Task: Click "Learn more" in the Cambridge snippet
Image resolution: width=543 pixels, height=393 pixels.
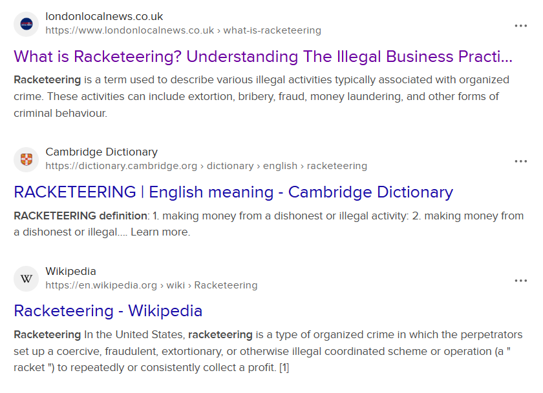Action: point(160,232)
